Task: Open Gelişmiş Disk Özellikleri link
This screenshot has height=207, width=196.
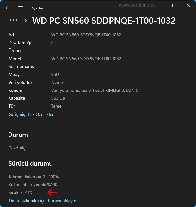Action: 32,114
